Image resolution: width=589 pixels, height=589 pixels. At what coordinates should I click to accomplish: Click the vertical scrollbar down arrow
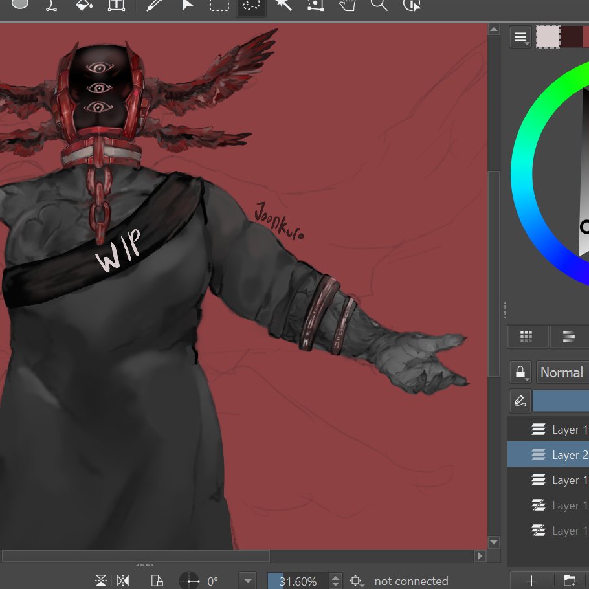pos(494,542)
